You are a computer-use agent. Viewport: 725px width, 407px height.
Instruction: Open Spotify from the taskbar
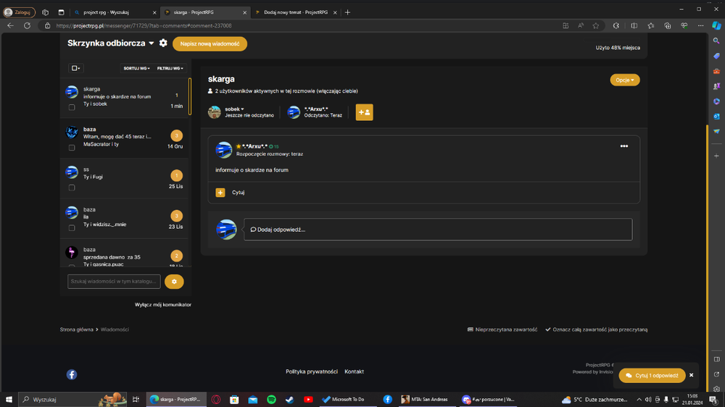tap(271, 399)
